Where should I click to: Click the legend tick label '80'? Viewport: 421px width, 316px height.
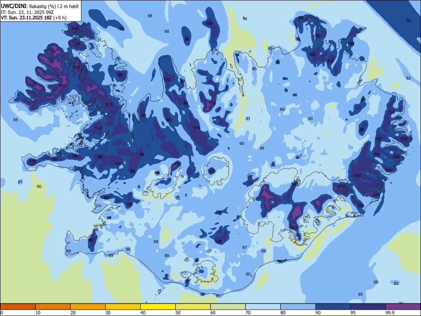pos(283,313)
